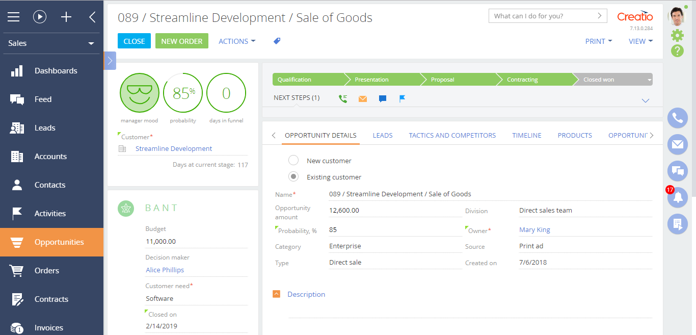Go to Opportunities section in sidebar
Image resolution: width=696 pixels, height=335 pixels.
pos(51,242)
